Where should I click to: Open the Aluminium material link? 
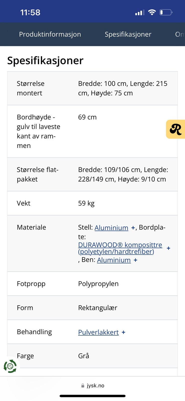(112, 228)
